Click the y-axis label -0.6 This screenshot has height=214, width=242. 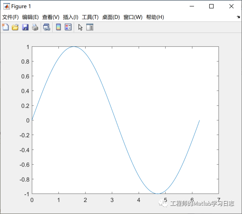click(25, 165)
